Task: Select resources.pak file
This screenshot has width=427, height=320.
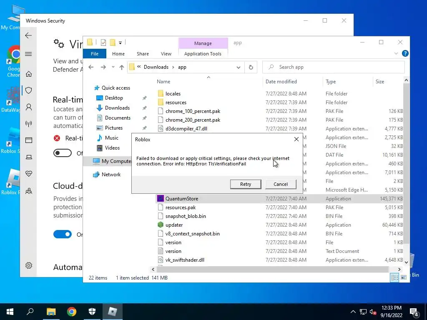Action: pyautogui.click(x=181, y=207)
